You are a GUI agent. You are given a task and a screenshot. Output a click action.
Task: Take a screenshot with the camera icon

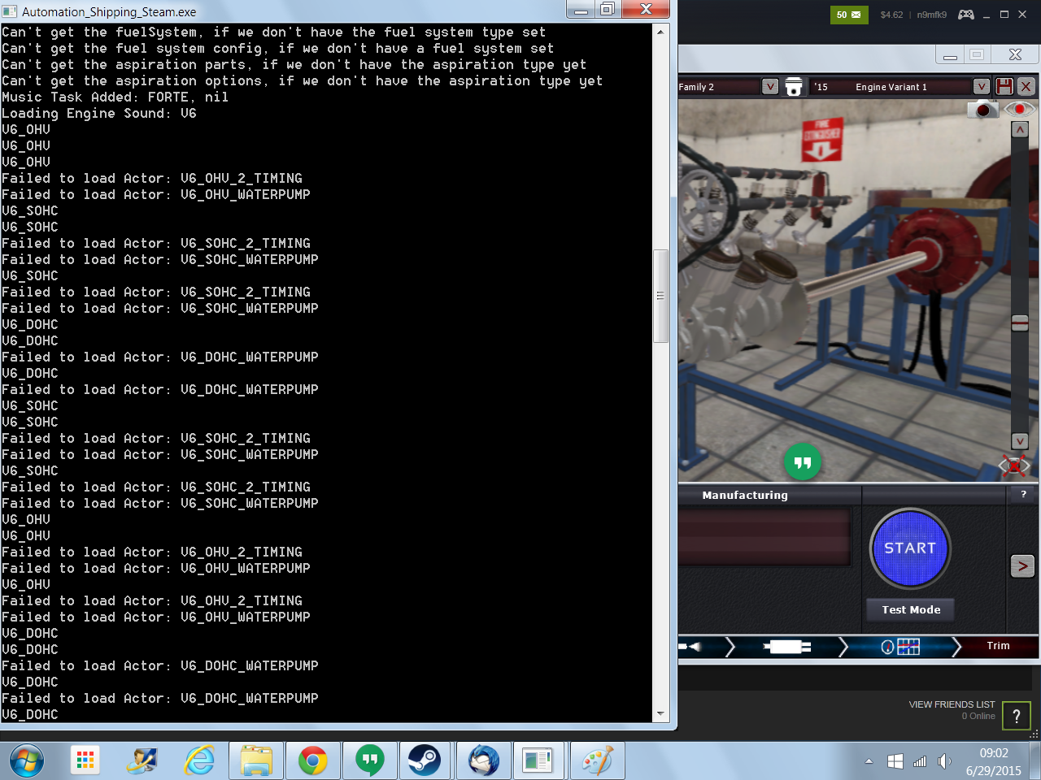pyautogui.click(x=982, y=109)
